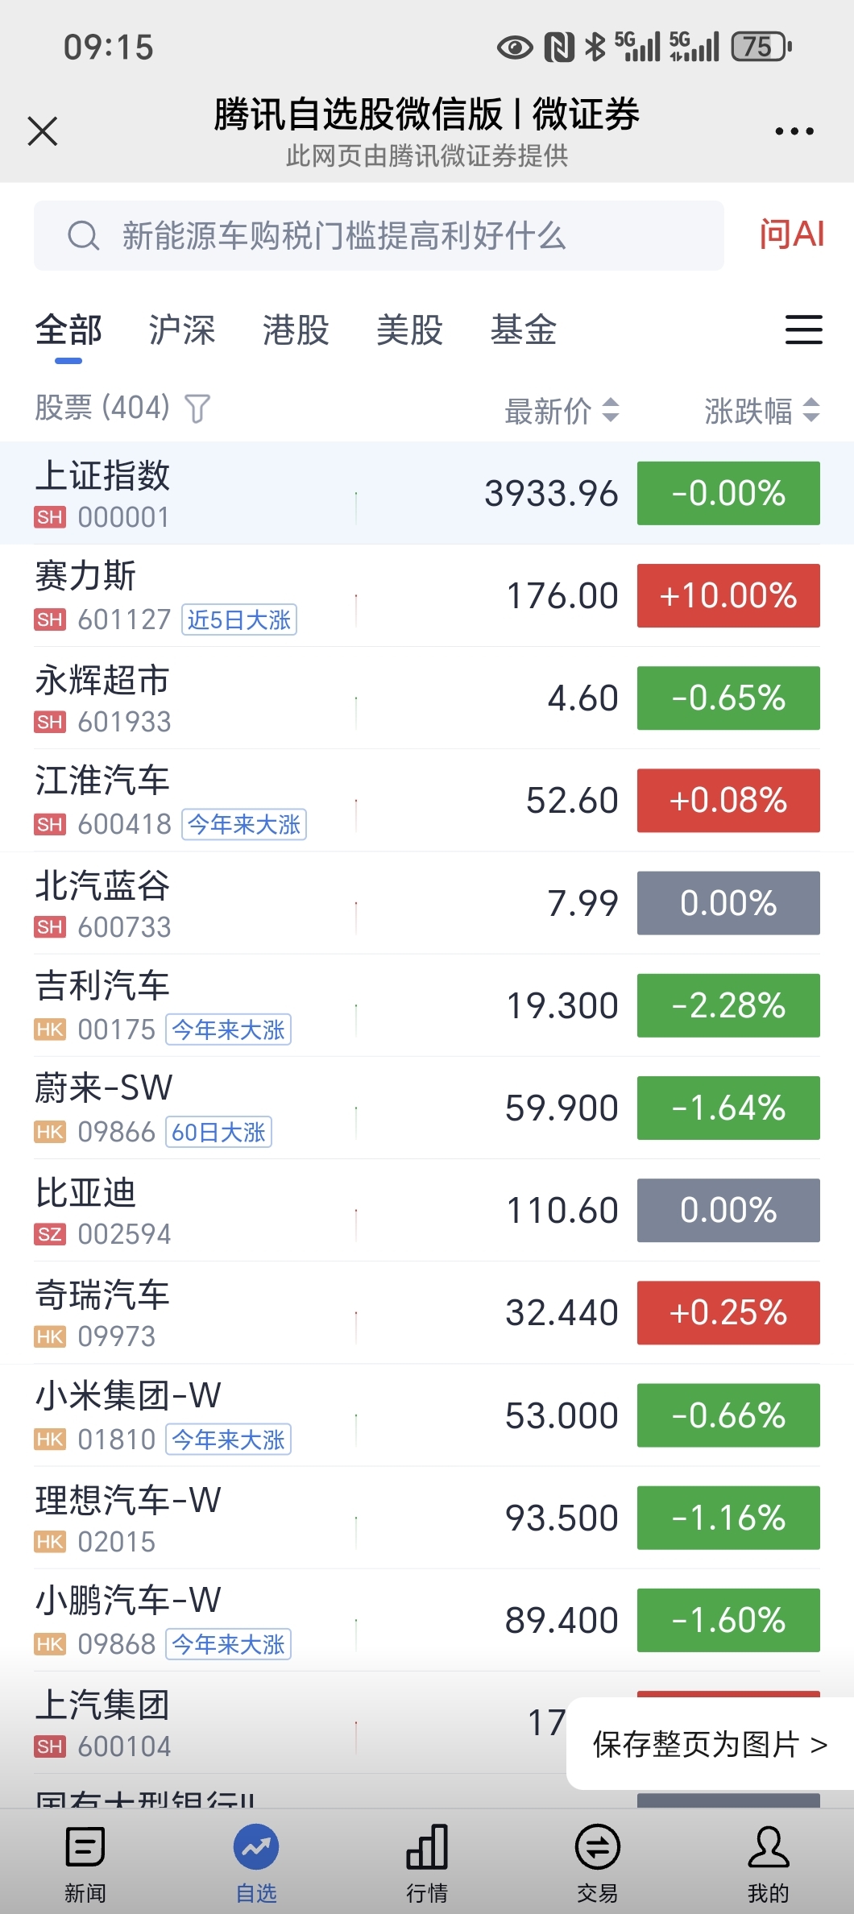Sort by latest price column

pos(562,411)
